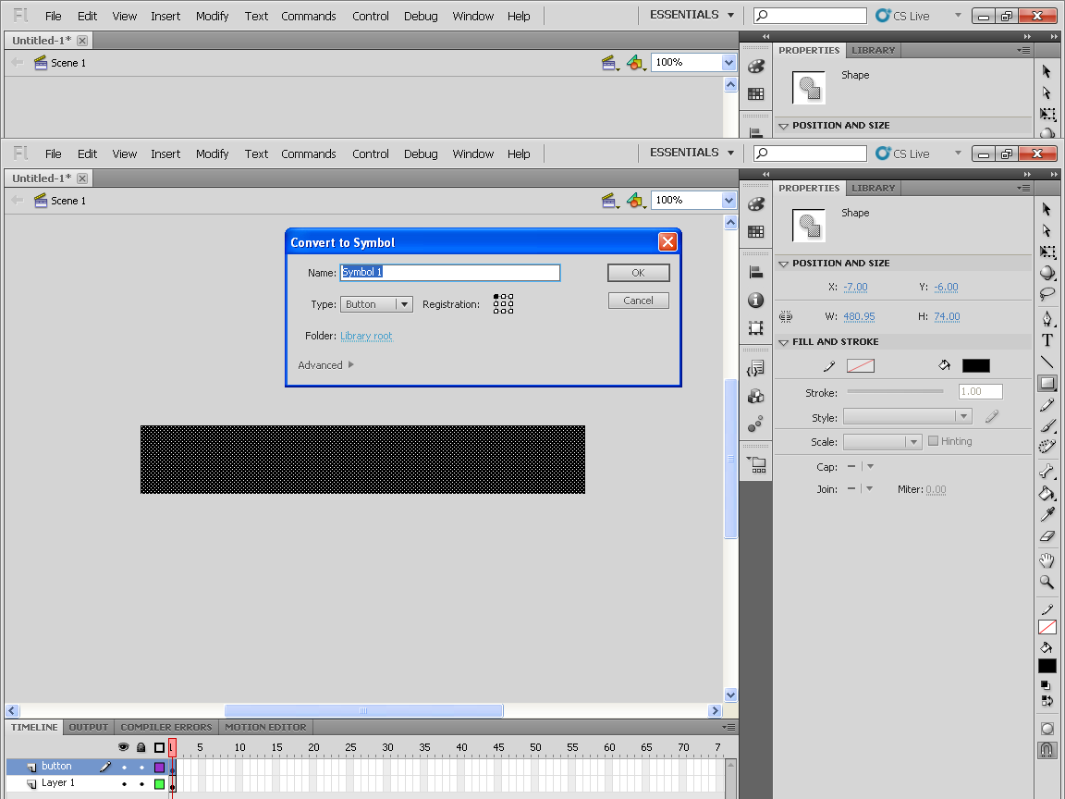Toggle Snap to Objects magnet

tap(1047, 750)
